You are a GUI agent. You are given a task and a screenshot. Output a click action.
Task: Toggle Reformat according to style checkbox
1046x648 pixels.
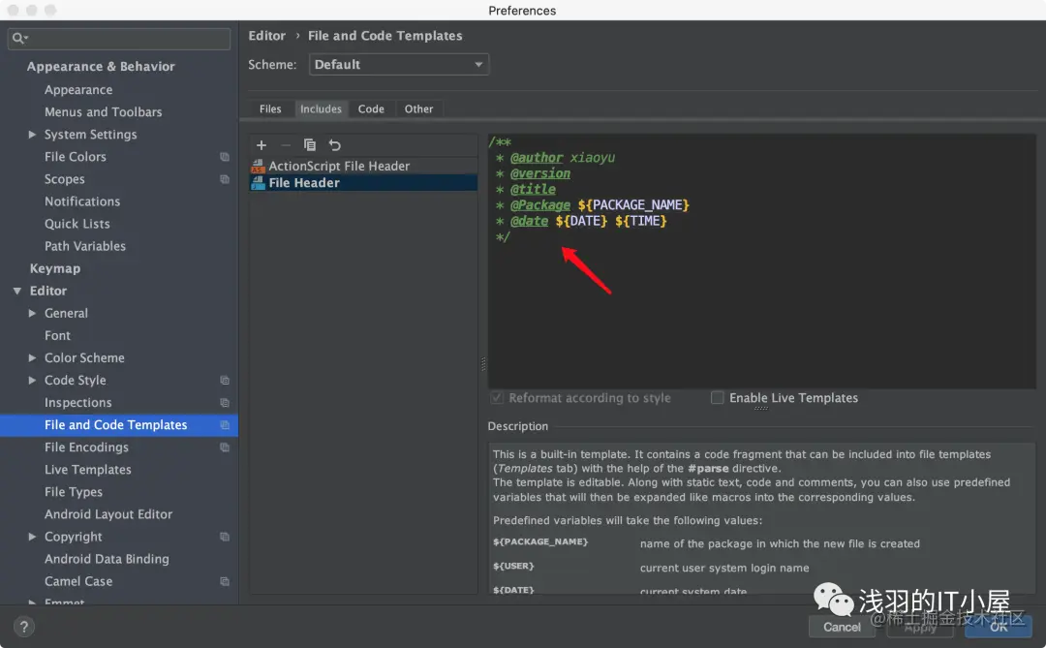(496, 398)
